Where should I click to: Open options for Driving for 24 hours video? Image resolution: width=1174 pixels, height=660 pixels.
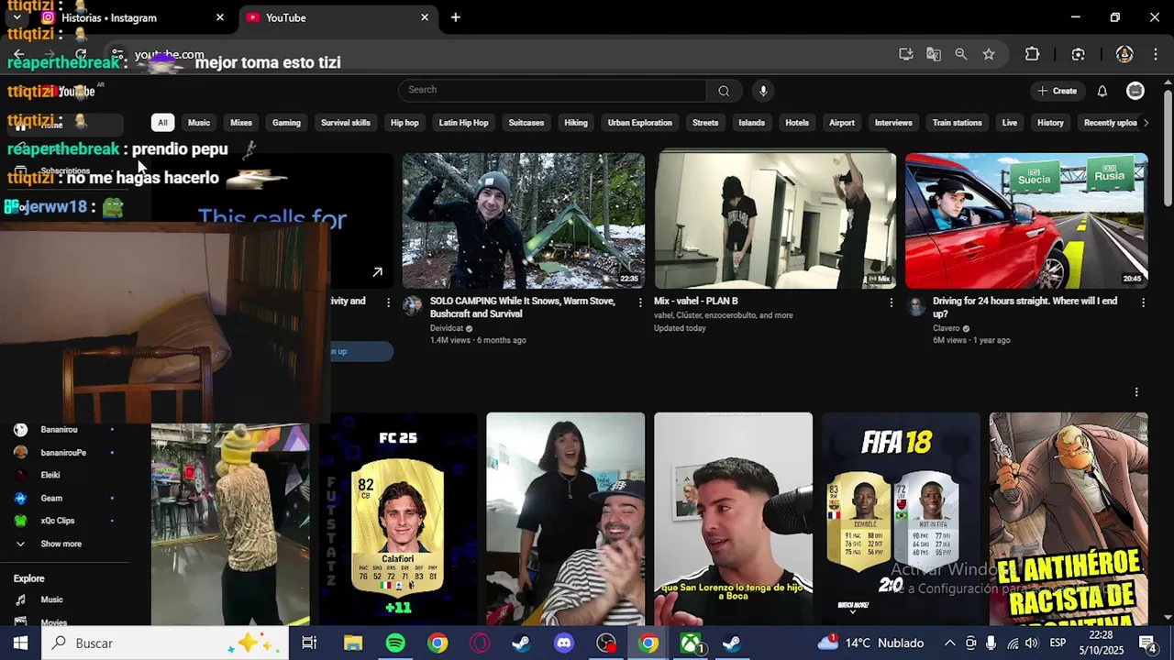(x=1143, y=302)
